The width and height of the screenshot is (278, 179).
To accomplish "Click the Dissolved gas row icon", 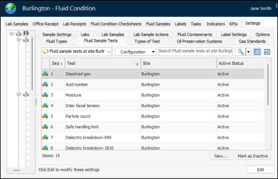I will 45,74.
